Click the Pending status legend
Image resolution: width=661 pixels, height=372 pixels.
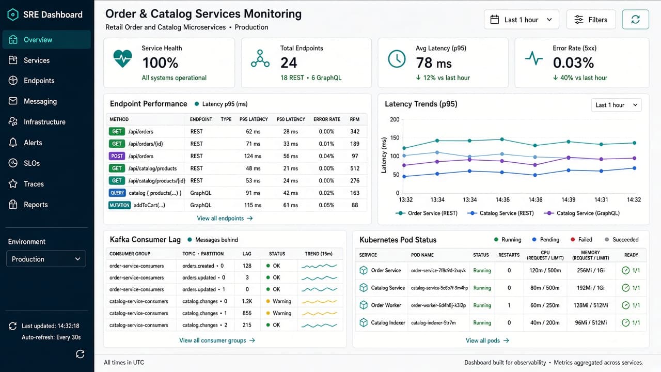(545, 240)
